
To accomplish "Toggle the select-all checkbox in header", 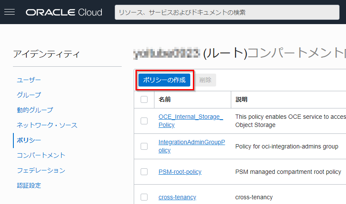I will pyautogui.click(x=144, y=99).
